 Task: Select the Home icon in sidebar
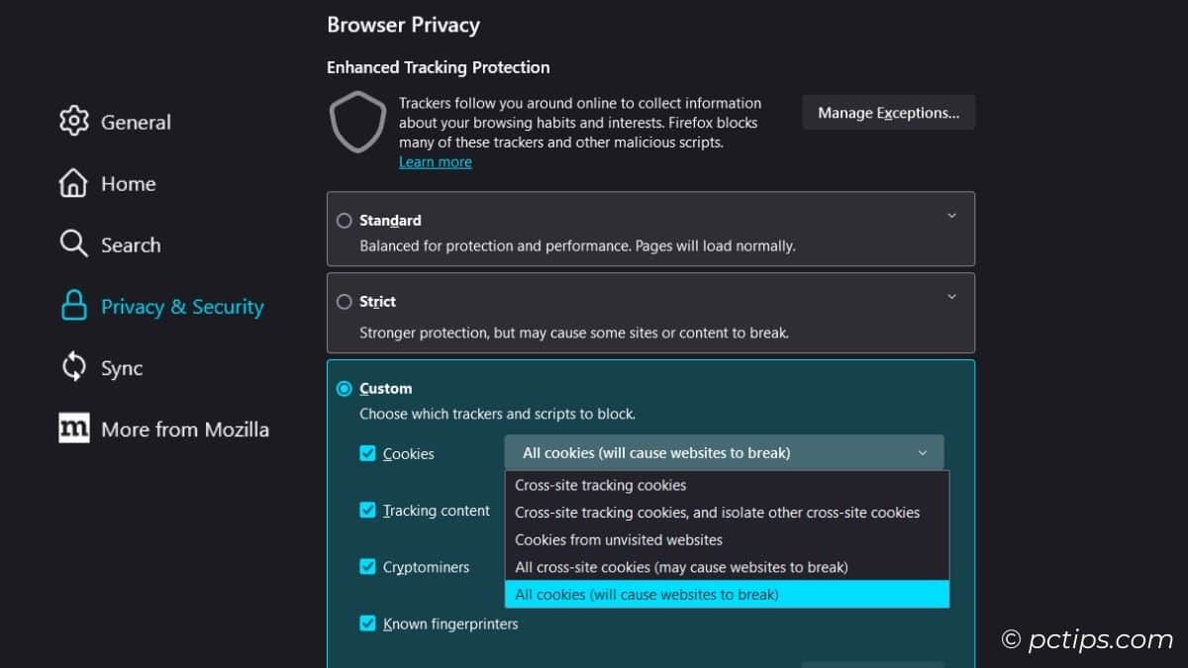coord(73,183)
